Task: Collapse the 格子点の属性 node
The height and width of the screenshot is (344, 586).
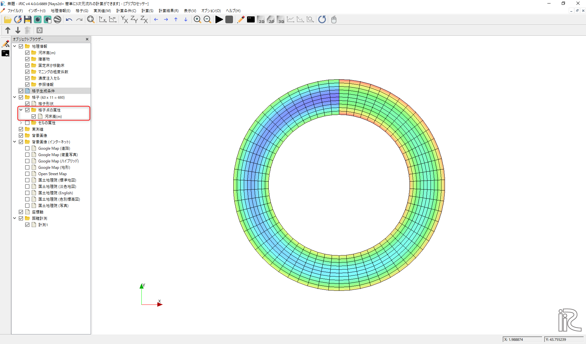Action: point(21,110)
